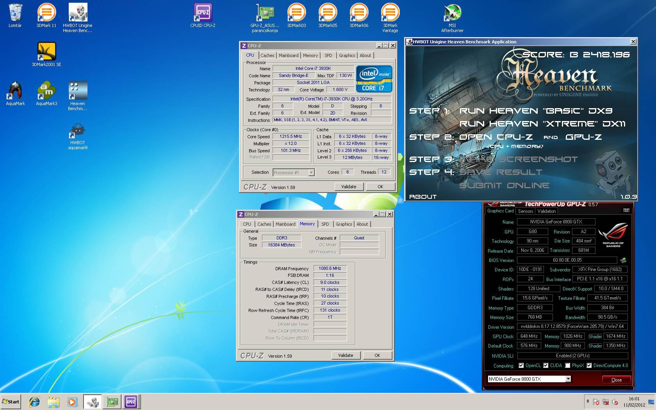Click RUN HEAVEN "XTREME" DX11 link
Image resolution: width=656 pixels, height=410 pixels.
click(542, 124)
